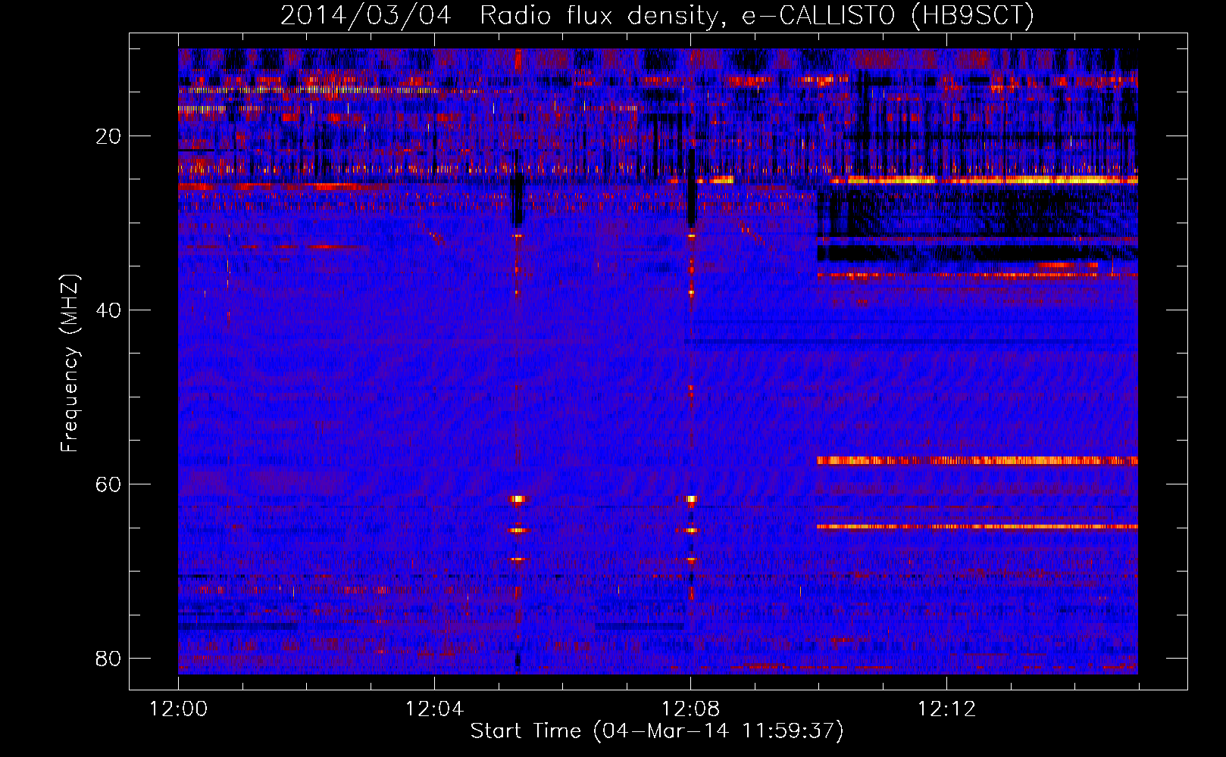
Task: Click the '40' frequency tick label
Action: [x=108, y=310]
